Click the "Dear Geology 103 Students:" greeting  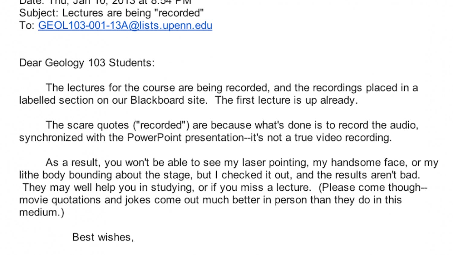click(87, 63)
